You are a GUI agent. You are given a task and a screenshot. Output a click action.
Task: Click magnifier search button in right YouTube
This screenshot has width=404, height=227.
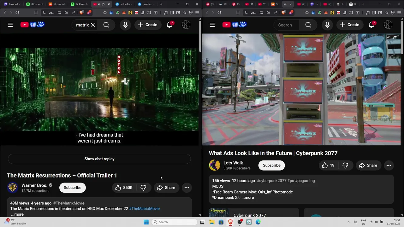click(308, 25)
